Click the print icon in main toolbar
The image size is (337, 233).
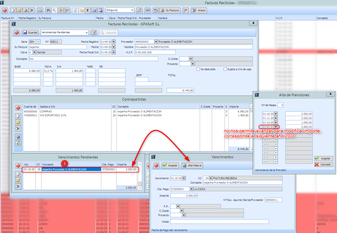[x=40, y=10]
